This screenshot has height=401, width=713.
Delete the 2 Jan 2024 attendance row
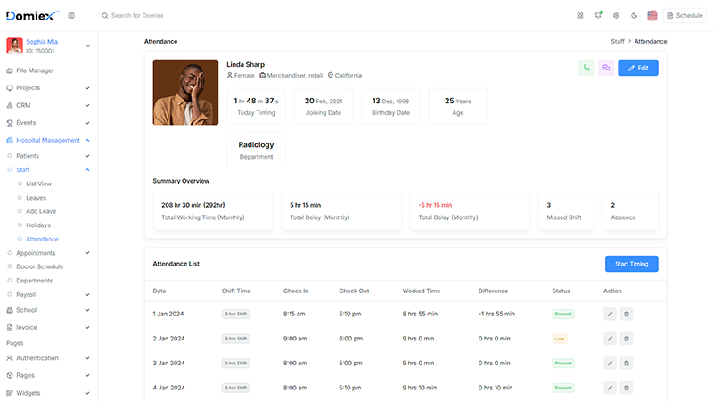(x=627, y=339)
